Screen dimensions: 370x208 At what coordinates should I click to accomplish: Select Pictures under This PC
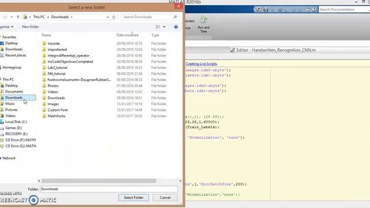(x=12, y=110)
